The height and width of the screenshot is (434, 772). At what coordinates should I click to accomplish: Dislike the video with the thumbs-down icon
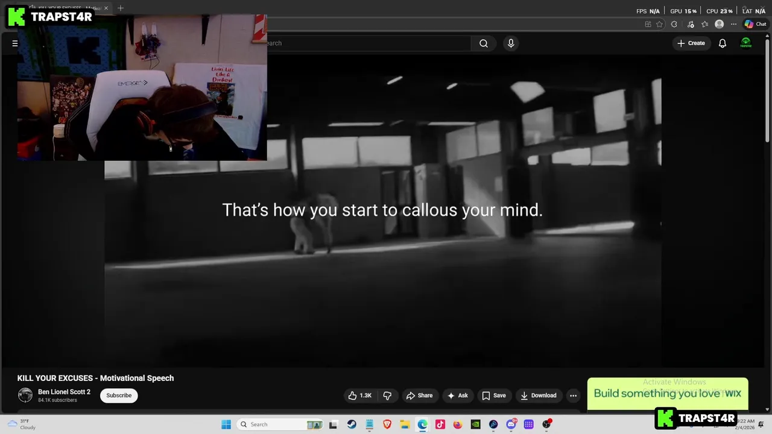[x=387, y=395]
